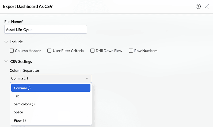Click the Drill Down Flow label
The height and width of the screenshot is (127, 213).
click(109, 51)
